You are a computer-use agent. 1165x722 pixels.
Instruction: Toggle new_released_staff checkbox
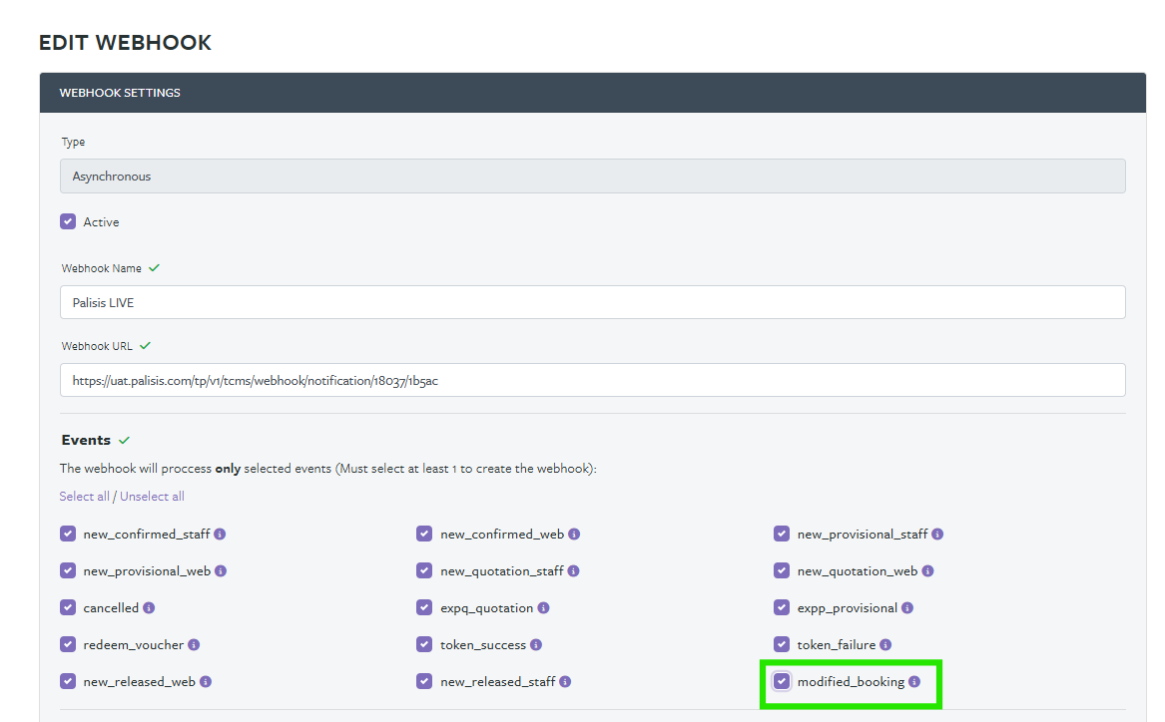[x=424, y=681]
